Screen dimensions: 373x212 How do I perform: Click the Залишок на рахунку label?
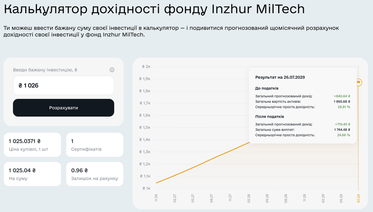click(95, 179)
